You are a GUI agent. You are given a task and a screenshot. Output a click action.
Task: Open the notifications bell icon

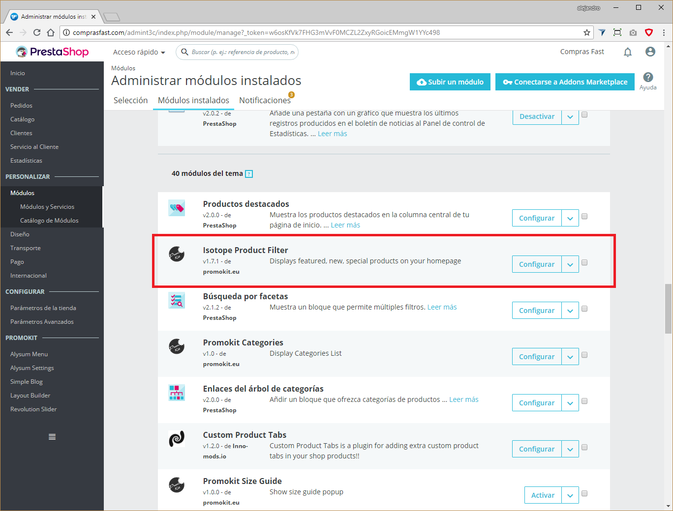pyautogui.click(x=628, y=52)
